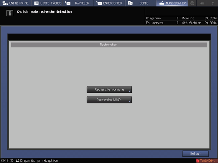Click the Rechercher header bar
The image size is (218, 163).
point(109,45)
